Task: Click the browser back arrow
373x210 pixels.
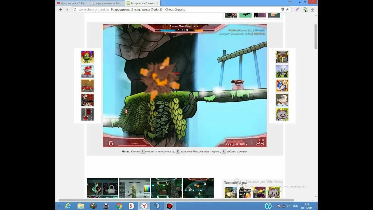Action: 61,9
